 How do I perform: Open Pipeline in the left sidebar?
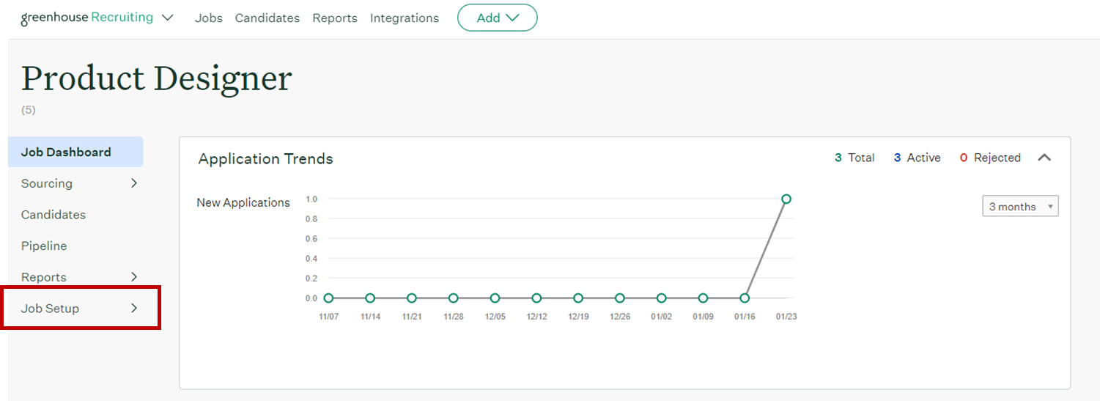[44, 246]
